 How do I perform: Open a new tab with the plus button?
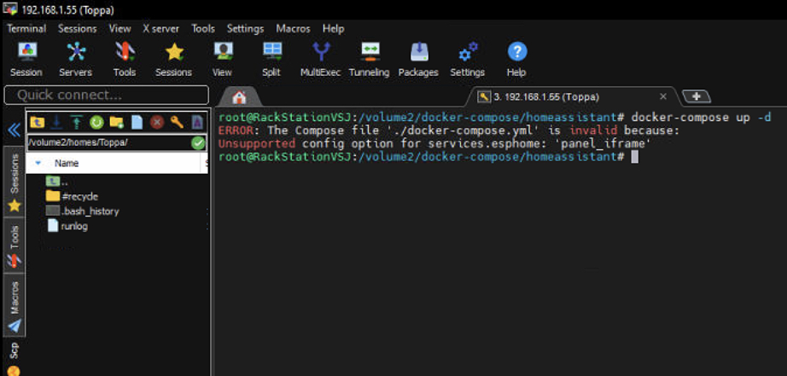[697, 96]
